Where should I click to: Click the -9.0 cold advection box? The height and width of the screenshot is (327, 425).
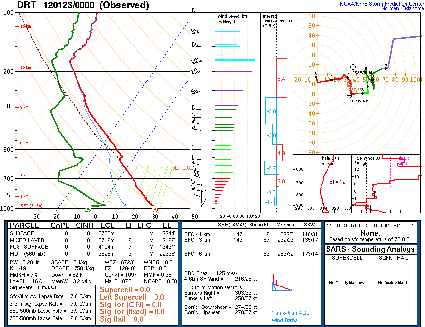[x=271, y=111]
